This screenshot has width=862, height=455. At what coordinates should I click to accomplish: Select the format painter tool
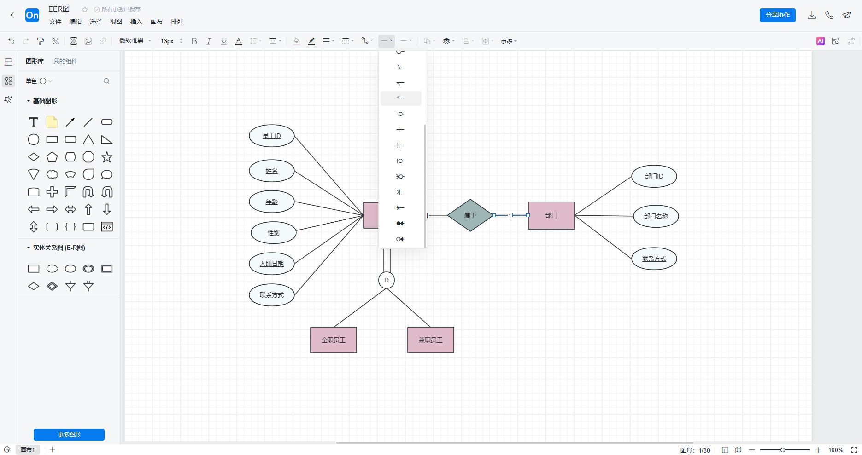tap(41, 41)
